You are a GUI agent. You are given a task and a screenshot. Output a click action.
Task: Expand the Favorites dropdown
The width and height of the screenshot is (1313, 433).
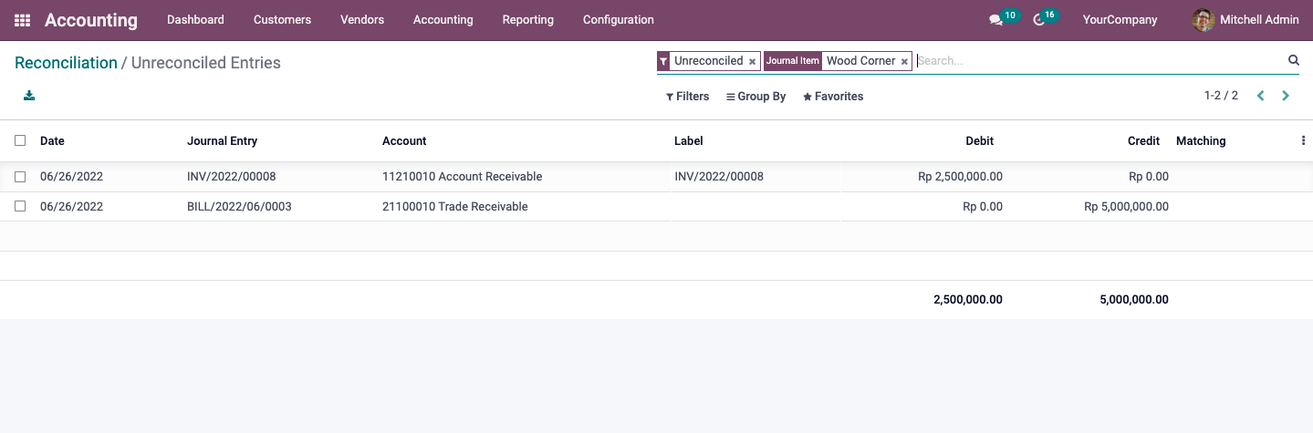coord(832,96)
